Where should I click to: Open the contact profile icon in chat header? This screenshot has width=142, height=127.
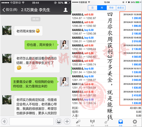pyautogui.click(x=66, y=10)
